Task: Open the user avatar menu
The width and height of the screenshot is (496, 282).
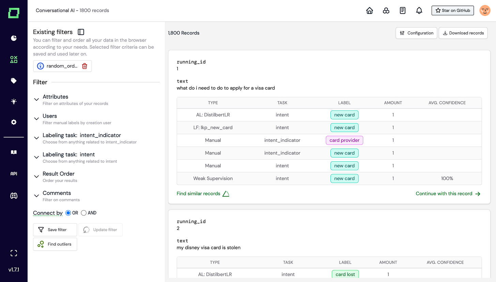Action: coord(485,11)
